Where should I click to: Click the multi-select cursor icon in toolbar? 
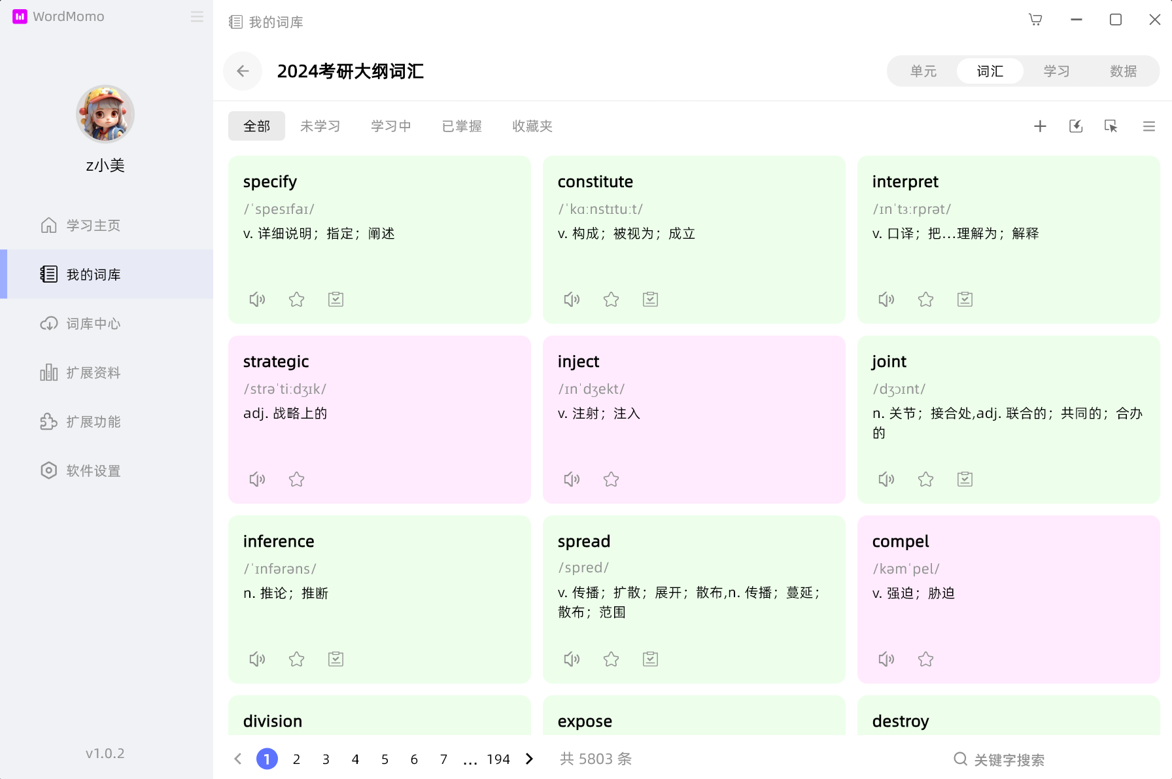(x=1111, y=126)
